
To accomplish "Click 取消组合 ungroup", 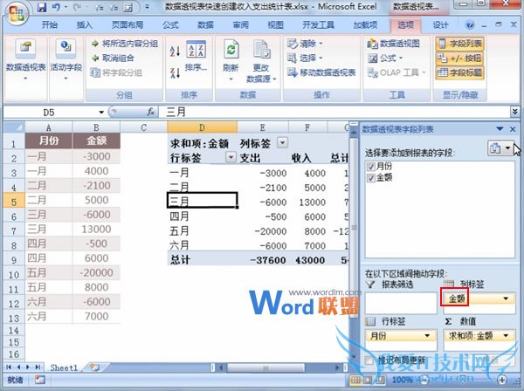I will click(x=113, y=58).
